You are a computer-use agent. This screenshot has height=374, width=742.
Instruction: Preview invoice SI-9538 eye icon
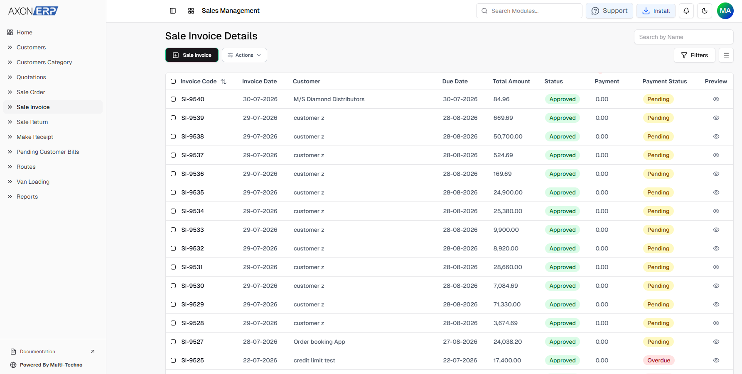point(716,136)
